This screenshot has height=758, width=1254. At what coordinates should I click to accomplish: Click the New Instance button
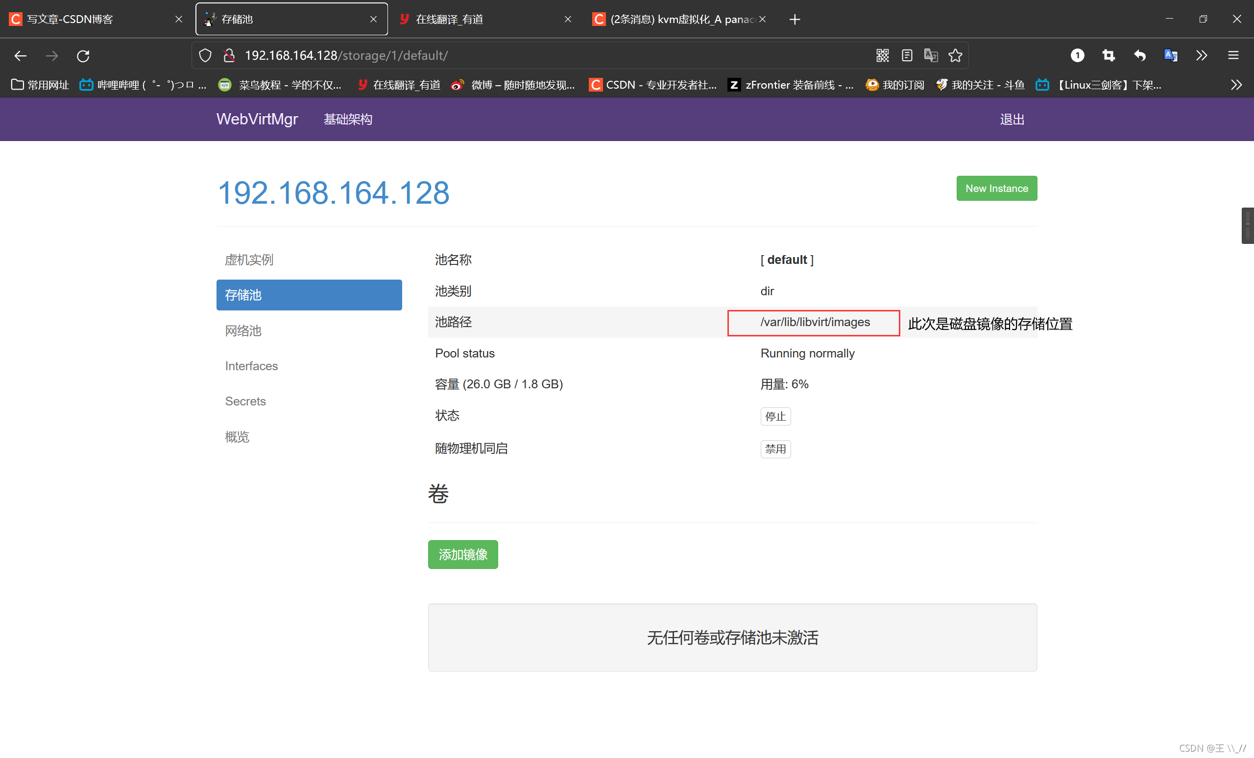996,188
